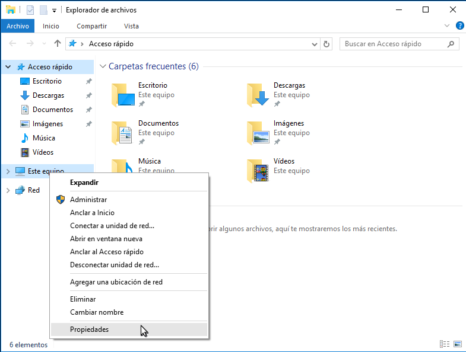Click the shield icon beside Administrar
The image size is (466, 352).
coord(61,200)
